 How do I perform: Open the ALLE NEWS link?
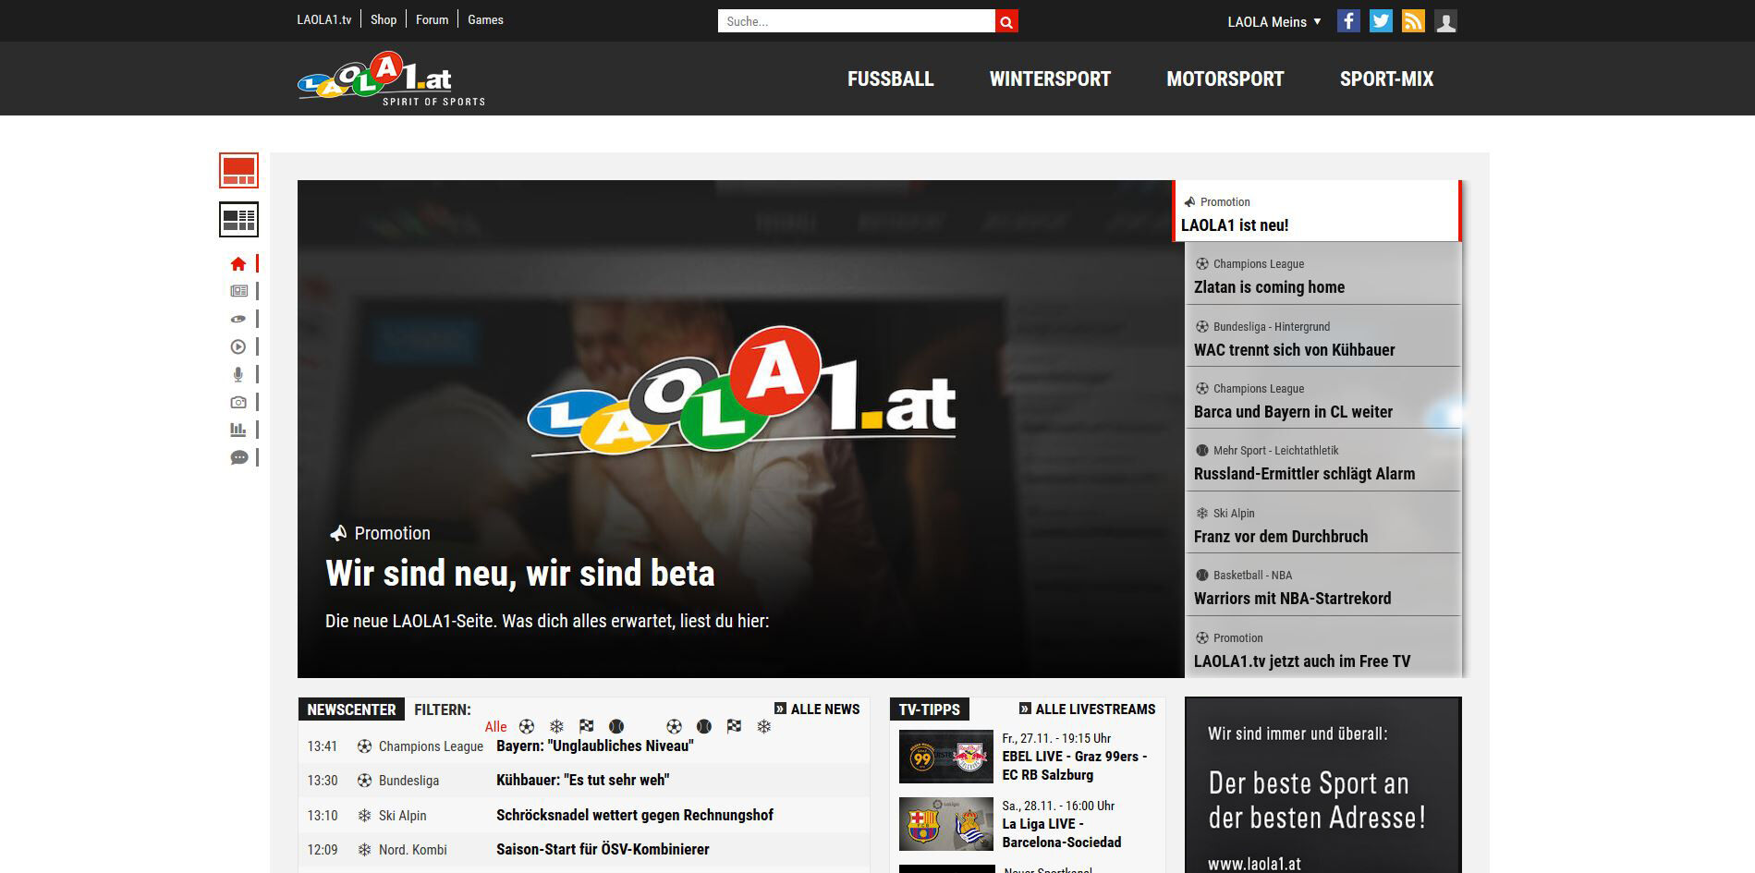click(x=825, y=709)
